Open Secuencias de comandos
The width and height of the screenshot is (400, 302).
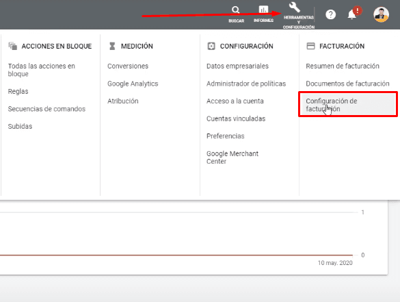46,109
